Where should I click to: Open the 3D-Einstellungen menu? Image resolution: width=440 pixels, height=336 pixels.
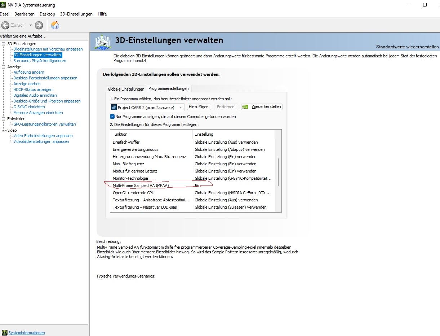pos(76,14)
